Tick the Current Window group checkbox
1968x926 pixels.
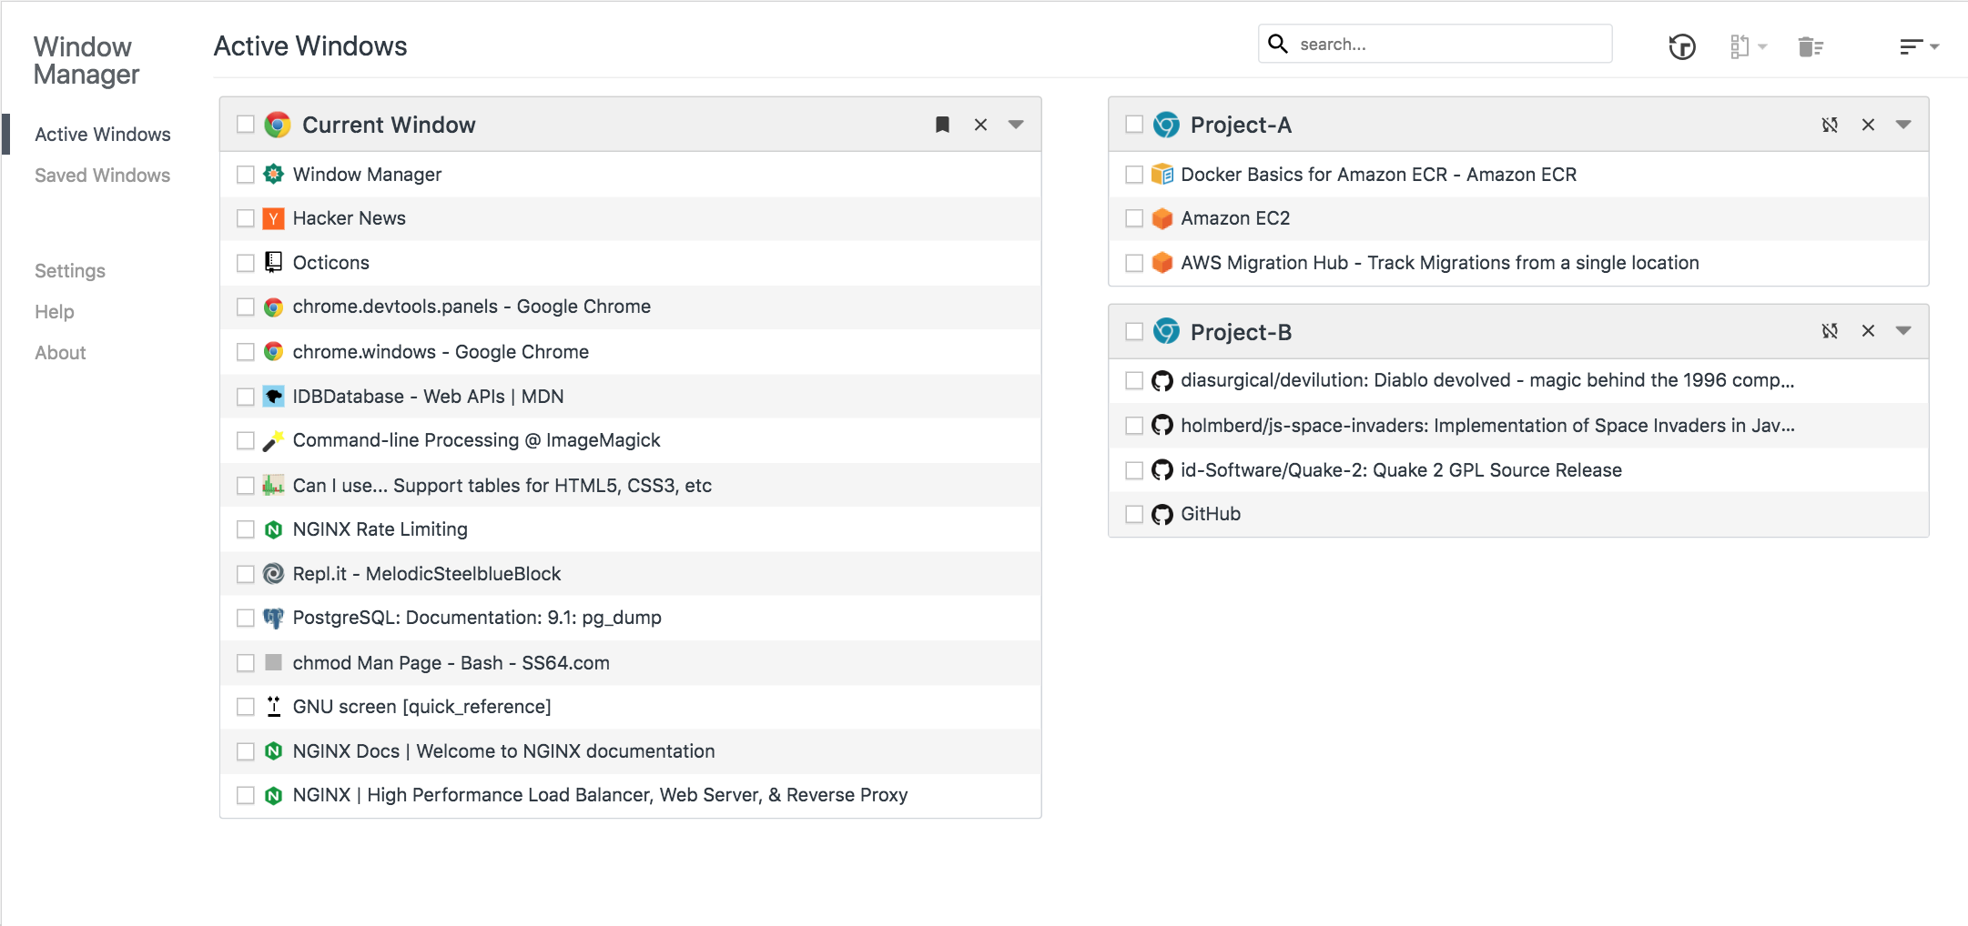pyautogui.click(x=246, y=124)
